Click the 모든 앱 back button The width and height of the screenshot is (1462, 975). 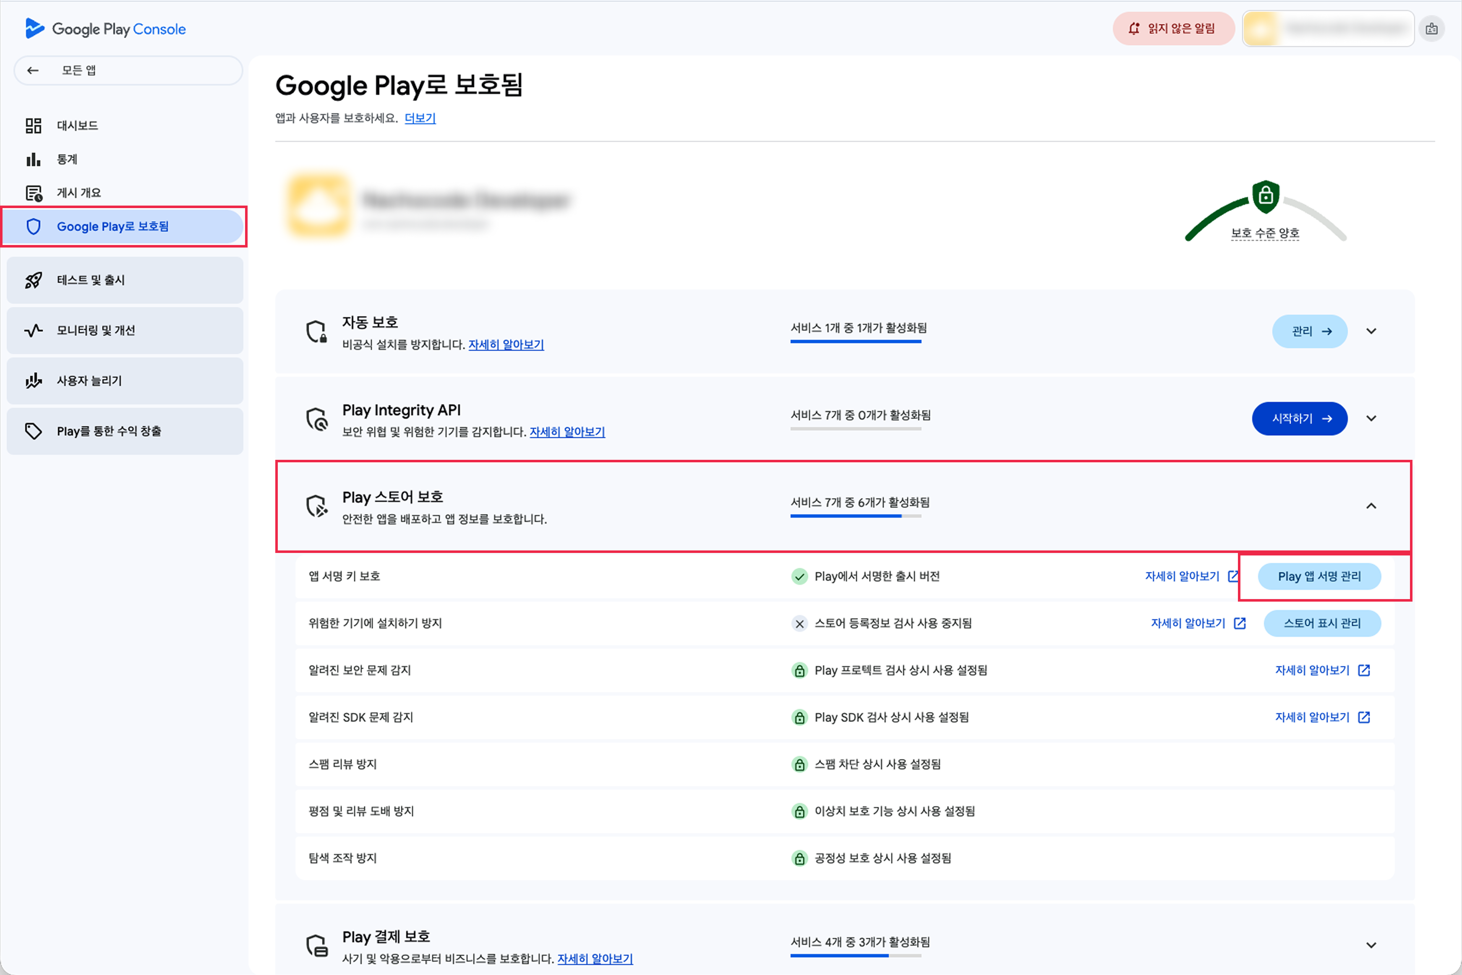click(x=128, y=70)
